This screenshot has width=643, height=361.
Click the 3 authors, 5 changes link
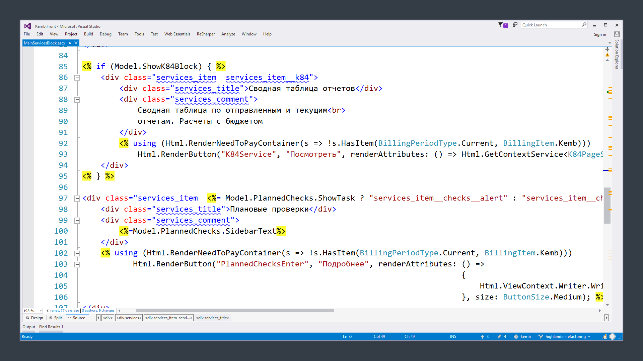98,311
